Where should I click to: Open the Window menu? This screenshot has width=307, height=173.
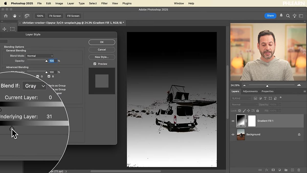tap(179, 3)
